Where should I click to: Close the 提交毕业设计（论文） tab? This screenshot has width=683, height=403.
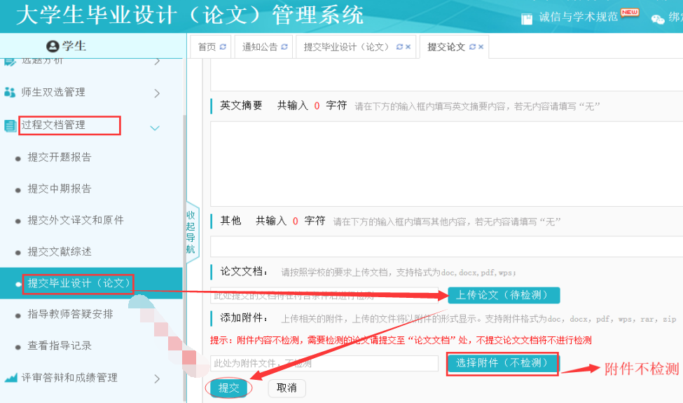[408, 47]
